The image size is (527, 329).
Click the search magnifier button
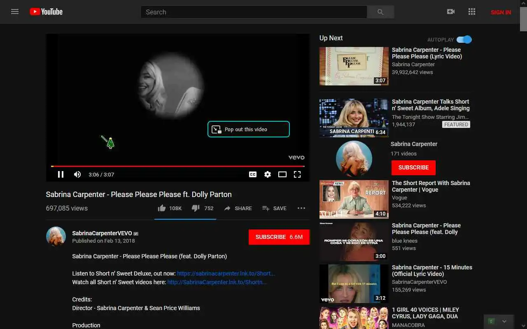[x=380, y=12]
